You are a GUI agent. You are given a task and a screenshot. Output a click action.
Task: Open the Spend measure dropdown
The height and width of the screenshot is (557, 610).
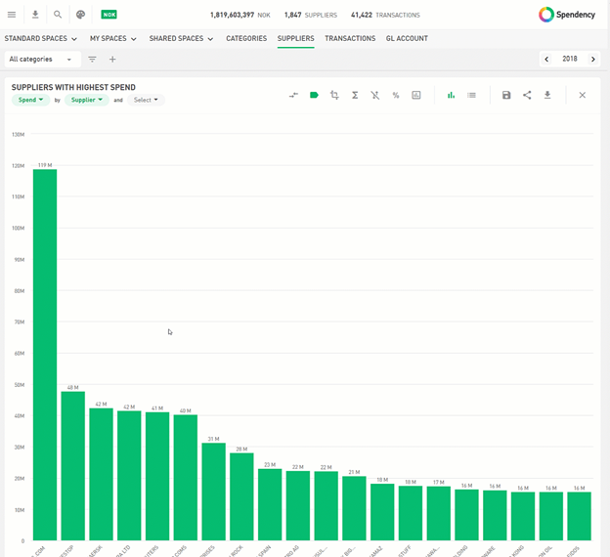(x=30, y=100)
